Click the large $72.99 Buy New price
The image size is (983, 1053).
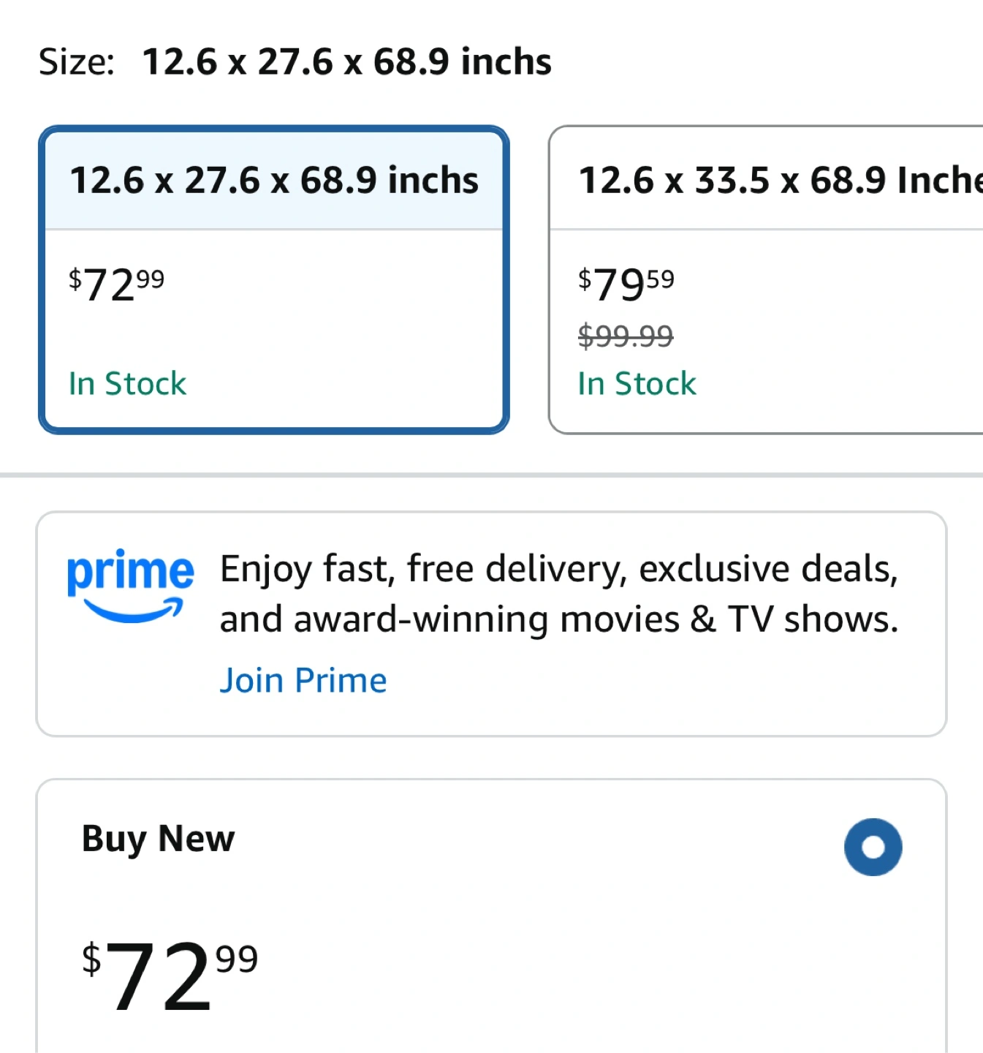tap(170, 974)
